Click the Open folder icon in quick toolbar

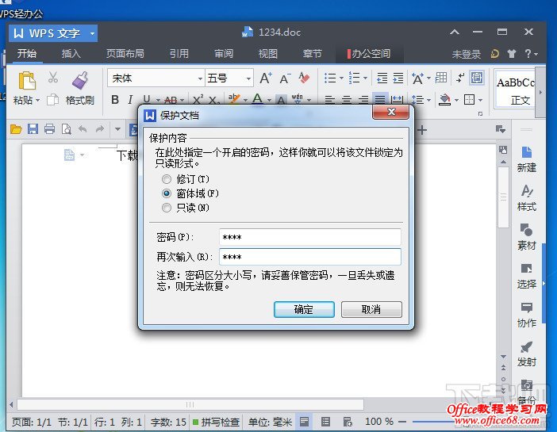pos(16,129)
